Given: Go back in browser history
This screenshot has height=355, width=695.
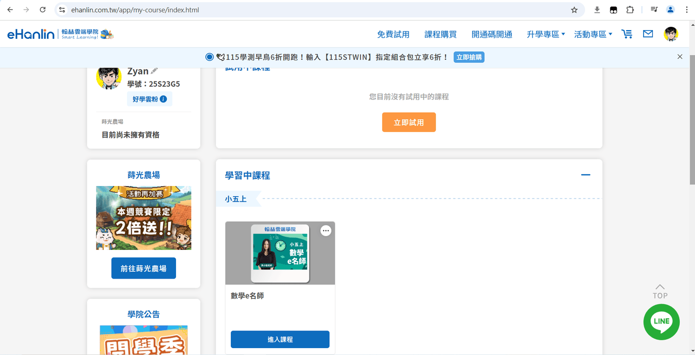Looking at the screenshot, I should [10, 10].
